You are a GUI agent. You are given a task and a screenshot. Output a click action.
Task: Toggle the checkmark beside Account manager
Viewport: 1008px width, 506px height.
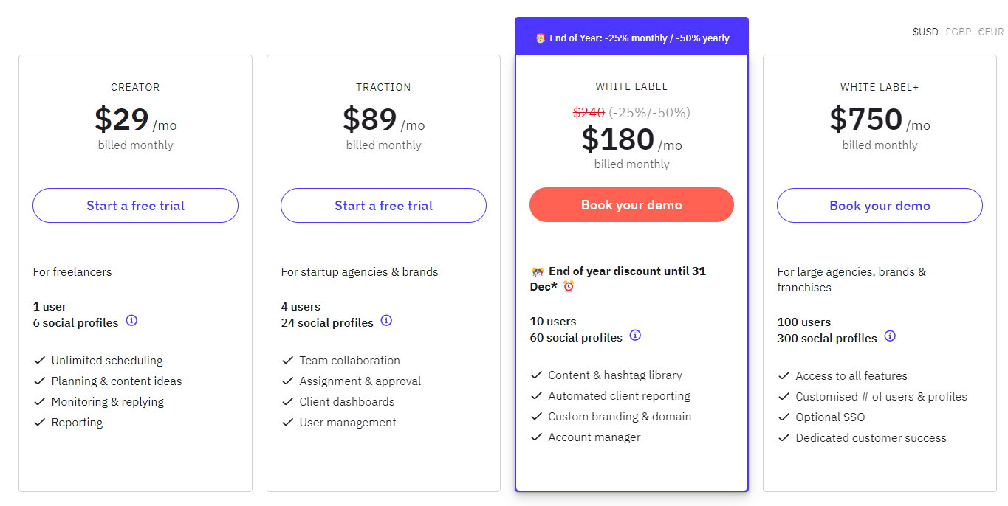point(536,437)
